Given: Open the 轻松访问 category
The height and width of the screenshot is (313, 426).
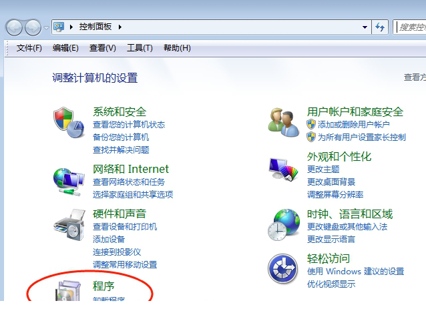Looking at the screenshot, I should [329, 258].
